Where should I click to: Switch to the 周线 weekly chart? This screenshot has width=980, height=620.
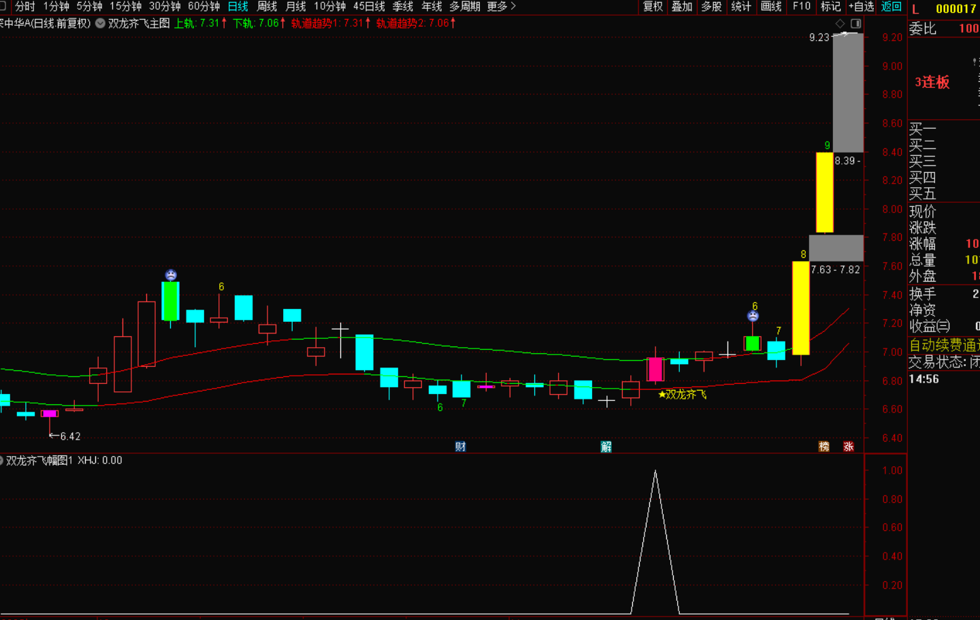coord(267,6)
